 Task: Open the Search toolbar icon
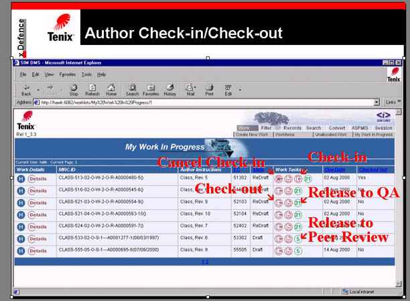pos(132,90)
